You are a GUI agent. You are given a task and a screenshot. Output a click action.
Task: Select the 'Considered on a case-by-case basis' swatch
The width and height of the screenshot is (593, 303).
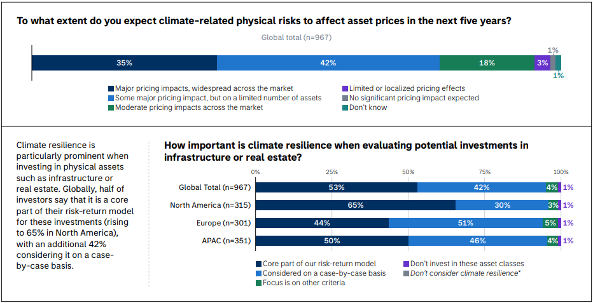[258, 273]
